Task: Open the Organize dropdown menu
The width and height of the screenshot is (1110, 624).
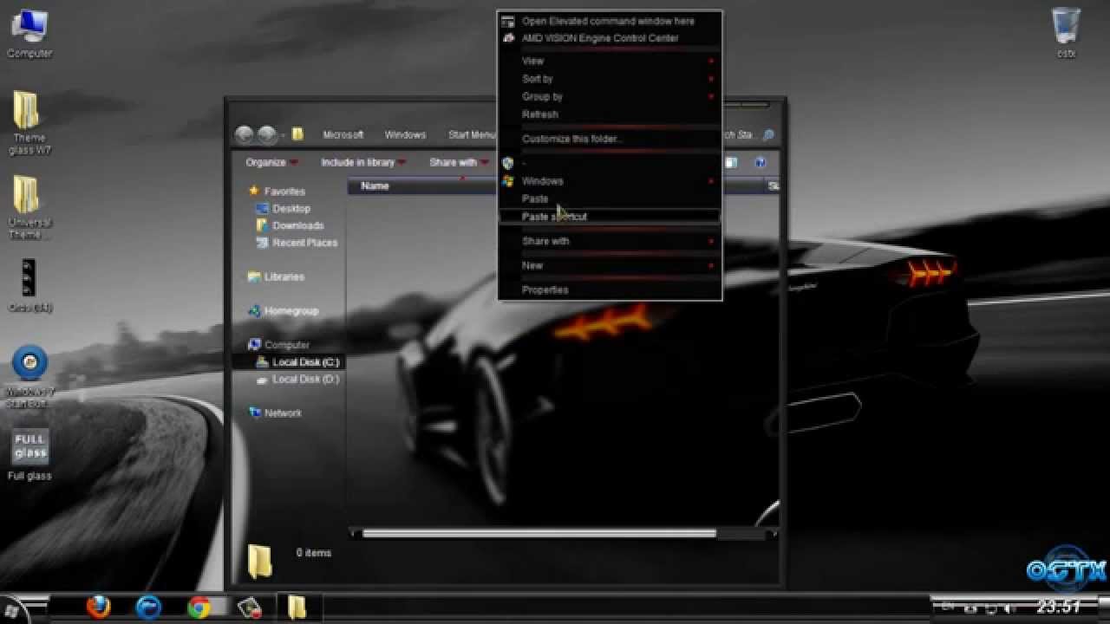Action: 271,162
